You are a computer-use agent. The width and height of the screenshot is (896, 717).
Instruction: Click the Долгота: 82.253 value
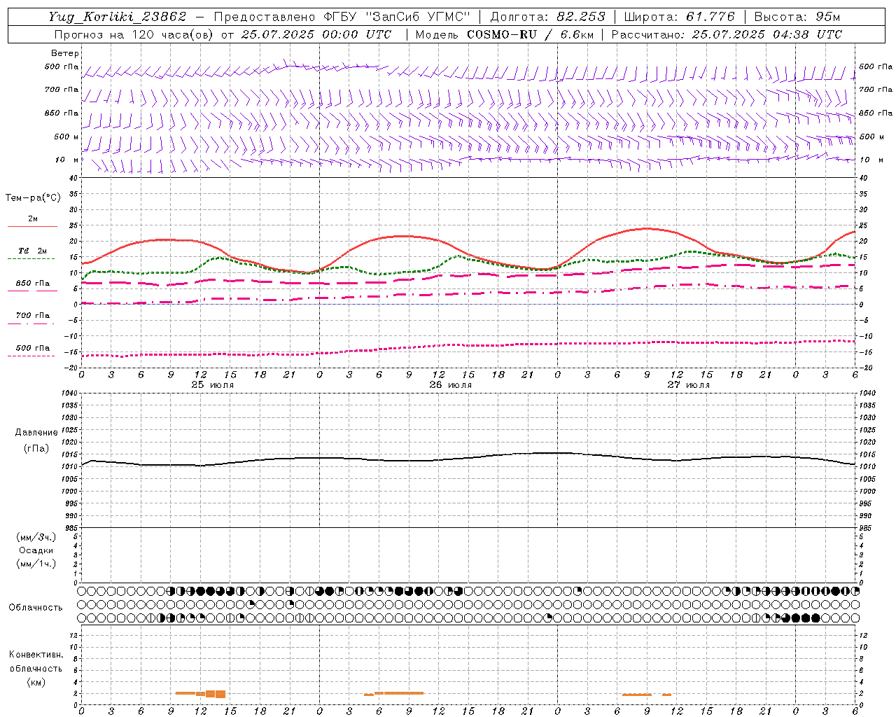tap(548, 17)
